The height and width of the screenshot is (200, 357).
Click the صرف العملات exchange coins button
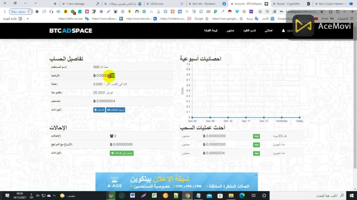(x=115, y=110)
